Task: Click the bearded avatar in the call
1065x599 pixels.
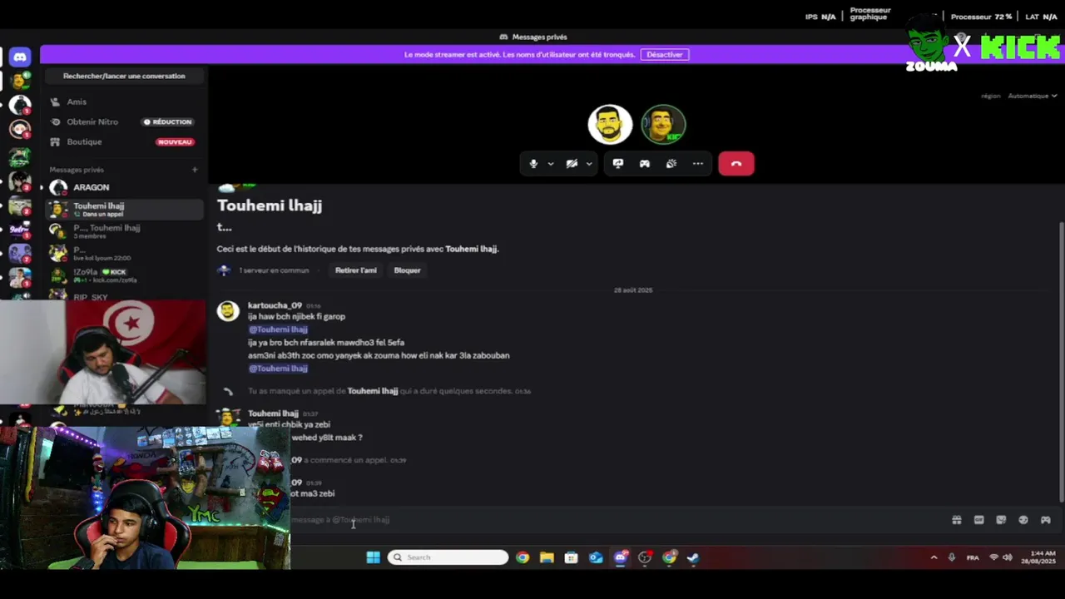Action: click(x=610, y=125)
